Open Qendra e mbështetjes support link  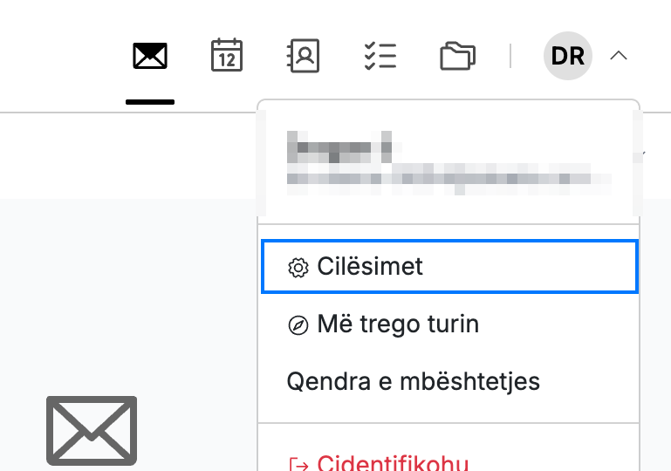[x=414, y=381]
